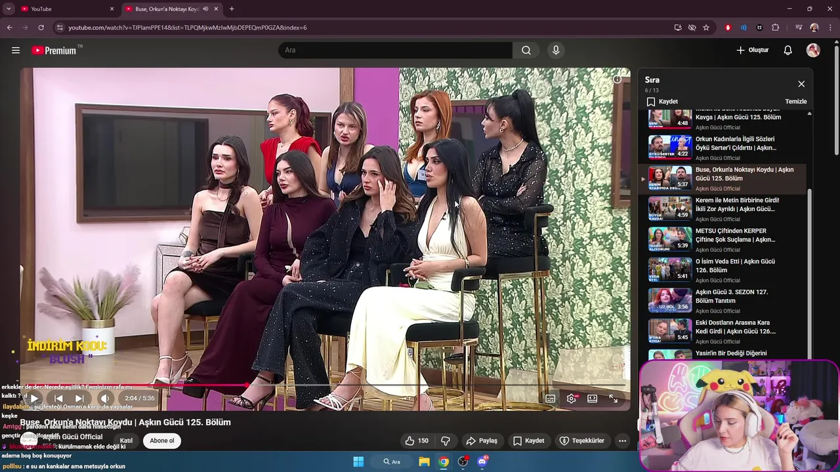
Task: Play Orkun Kadınlarla İlgili Sözleri queue video
Action: [x=722, y=147]
